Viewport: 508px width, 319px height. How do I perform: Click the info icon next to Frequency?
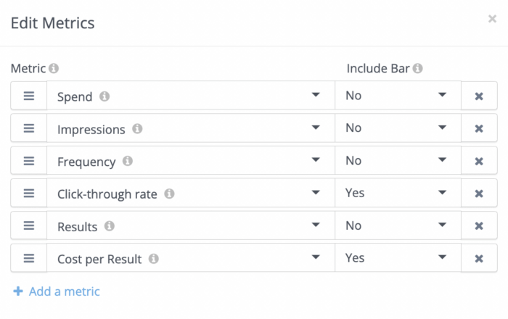pyautogui.click(x=128, y=161)
